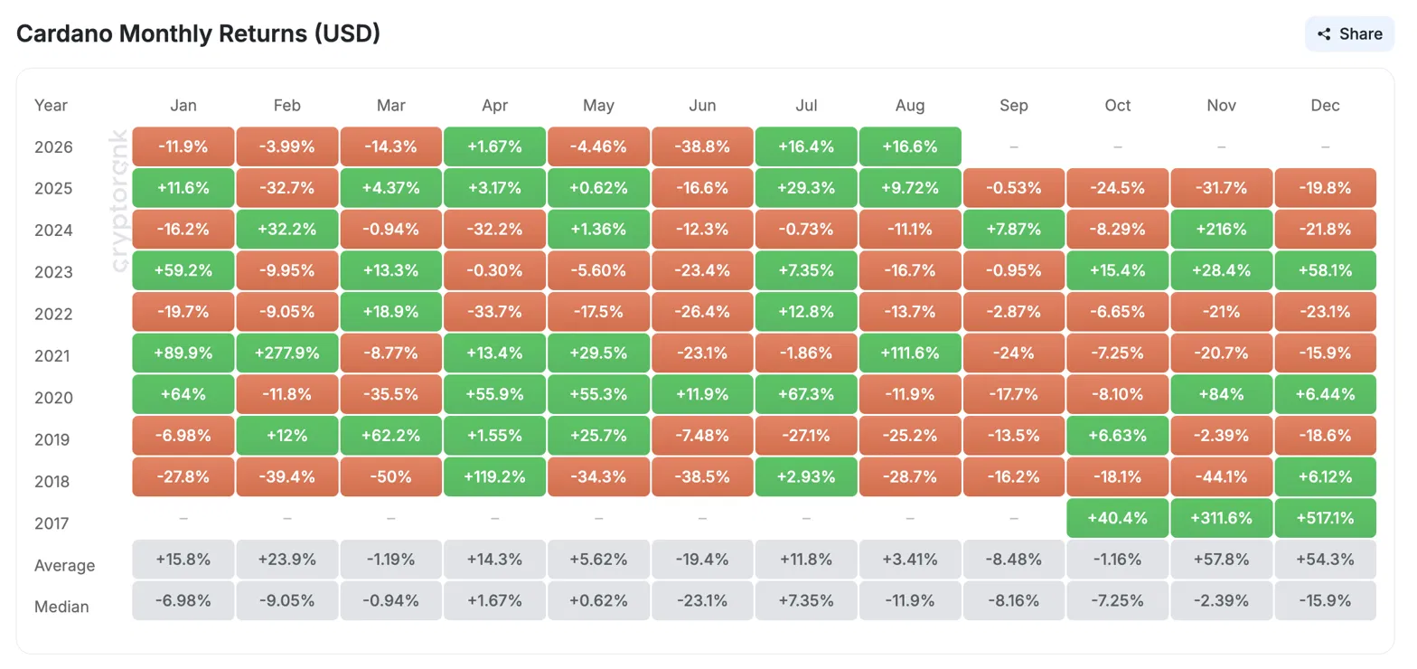The image size is (1417, 669).
Task: Click the share icon beside Share text
Action: pos(1324,34)
